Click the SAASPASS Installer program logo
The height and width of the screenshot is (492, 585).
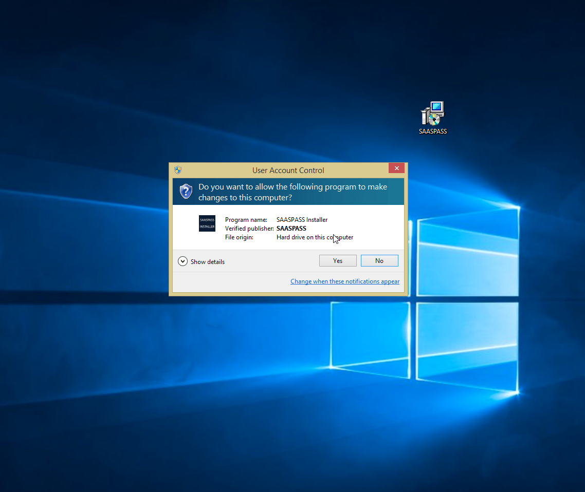[207, 223]
